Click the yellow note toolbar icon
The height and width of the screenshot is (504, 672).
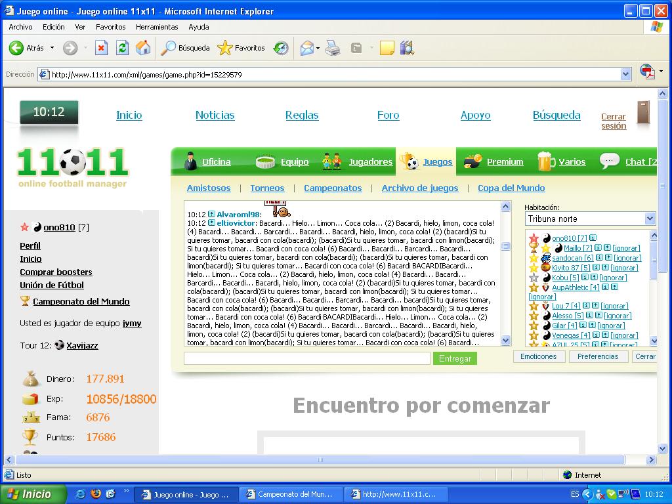point(387,48)
